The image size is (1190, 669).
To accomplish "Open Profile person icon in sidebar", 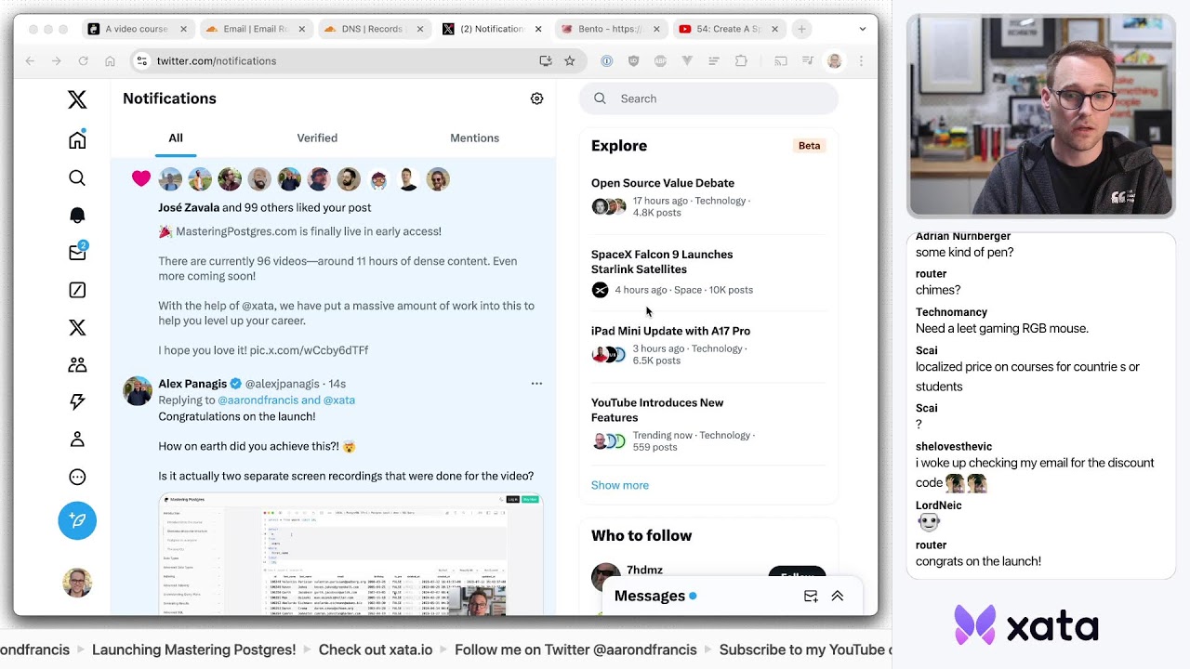I will [77, 439].
